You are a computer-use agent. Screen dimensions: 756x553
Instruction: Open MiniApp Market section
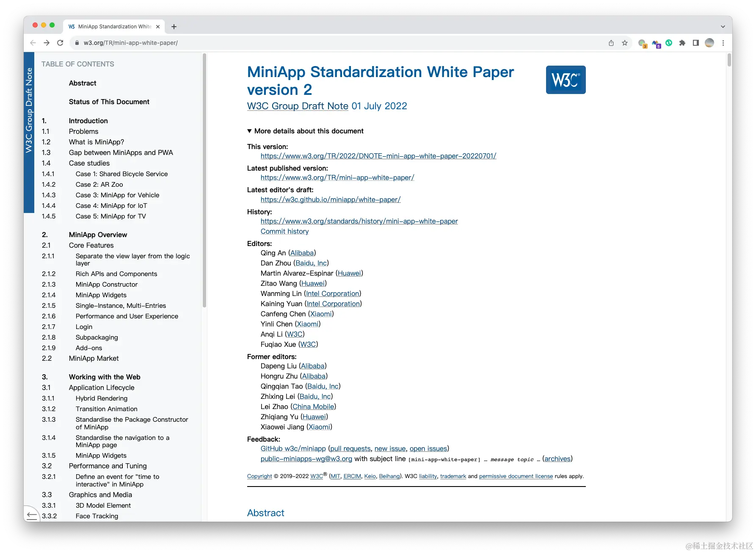click(94, 359)
